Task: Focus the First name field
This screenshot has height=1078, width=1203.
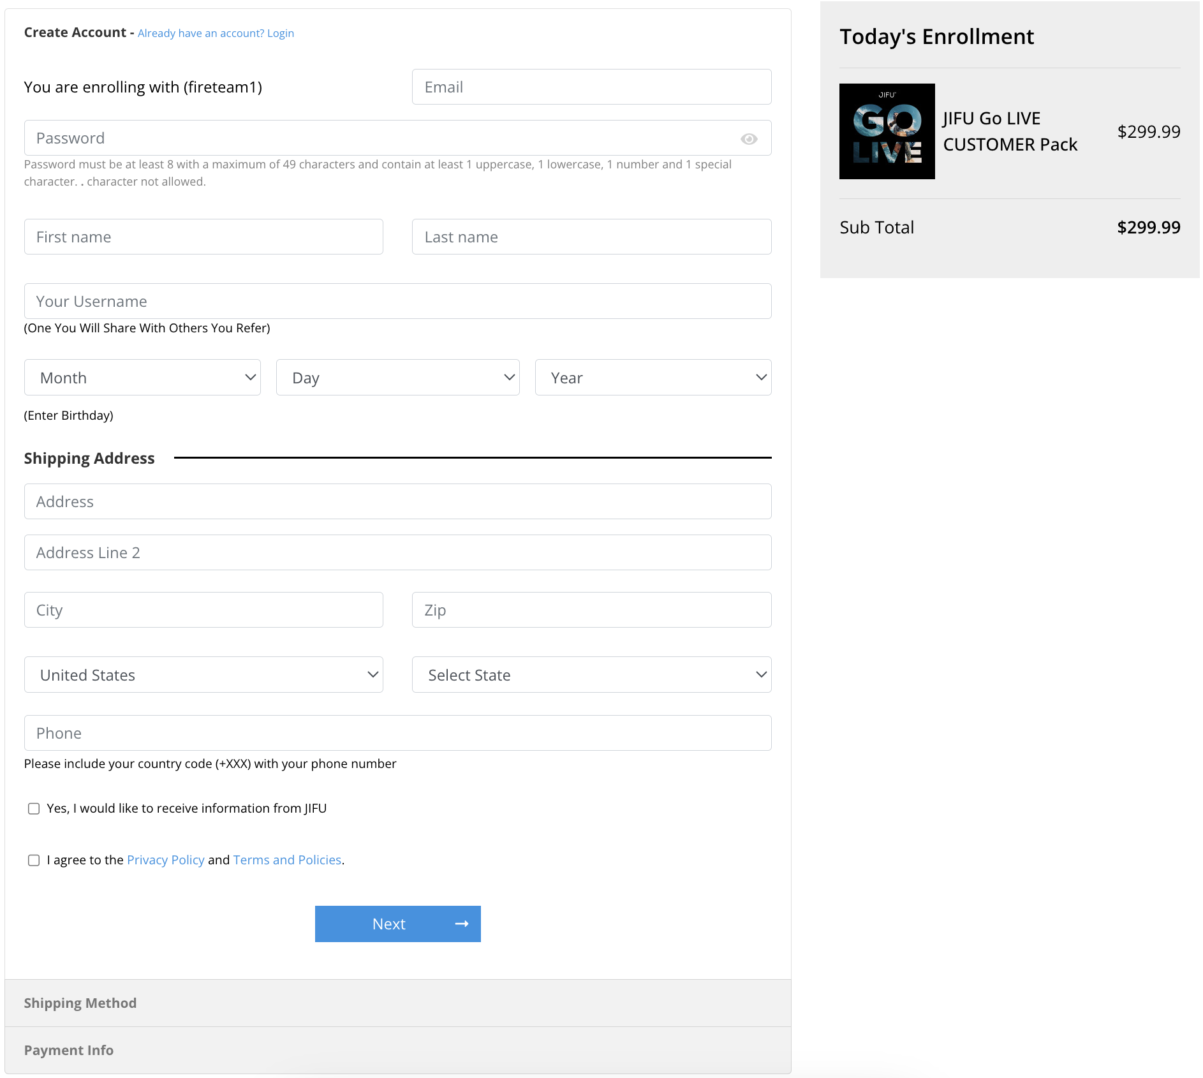Action: (203, 237)
